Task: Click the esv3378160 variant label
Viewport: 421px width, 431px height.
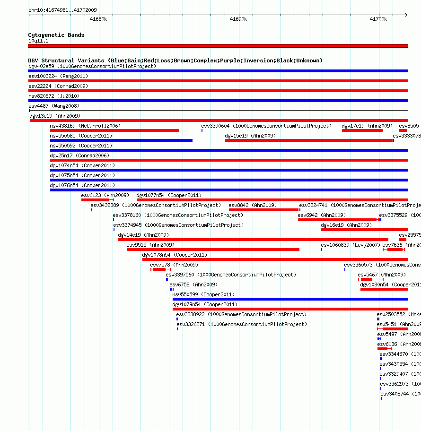Action: (178, 215)
